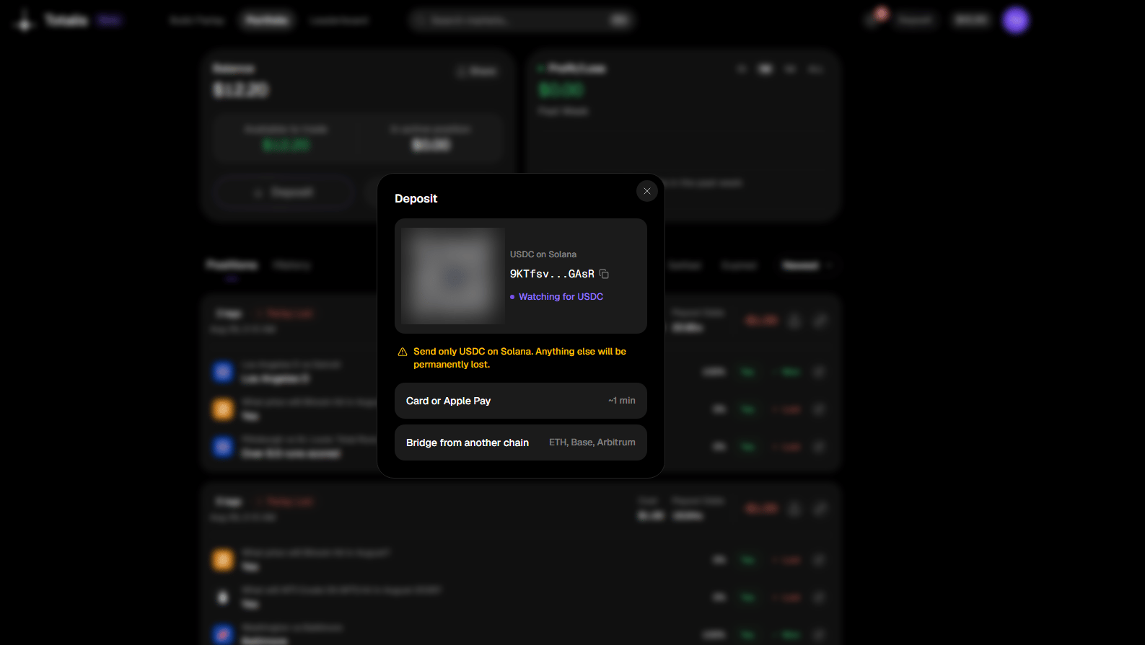Click the "Watching for USDC" status
Viewport: 1145px width, 645px height.
pyautogui.click(x=557, y=297)
